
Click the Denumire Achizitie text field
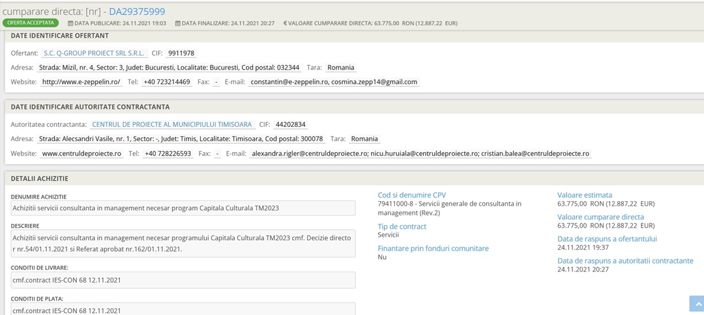click(183, 208)
